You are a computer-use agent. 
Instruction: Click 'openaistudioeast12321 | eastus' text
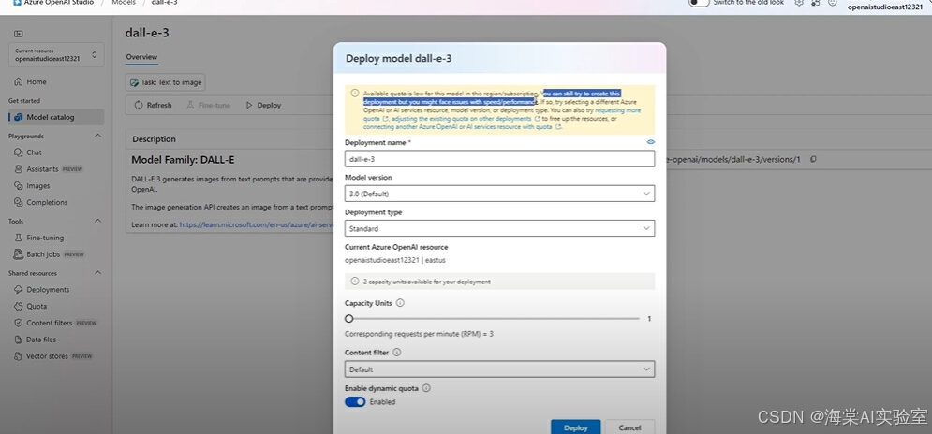(x=394, y=260)
